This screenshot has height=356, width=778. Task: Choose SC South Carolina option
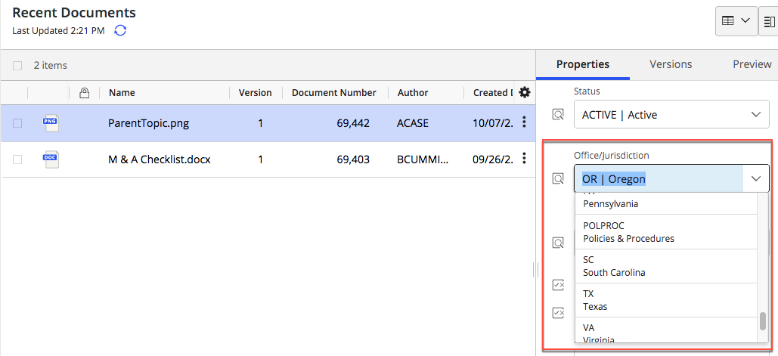pos(665,266)
